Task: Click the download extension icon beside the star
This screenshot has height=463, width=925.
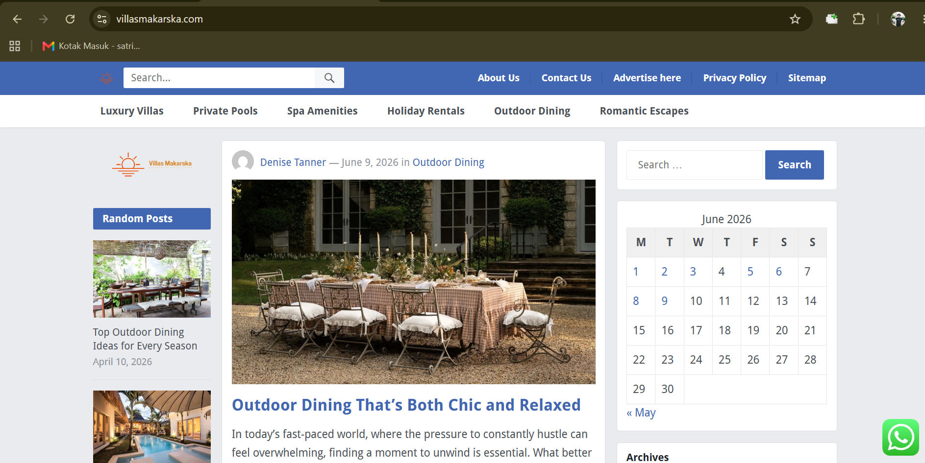Action: point(831,19)
